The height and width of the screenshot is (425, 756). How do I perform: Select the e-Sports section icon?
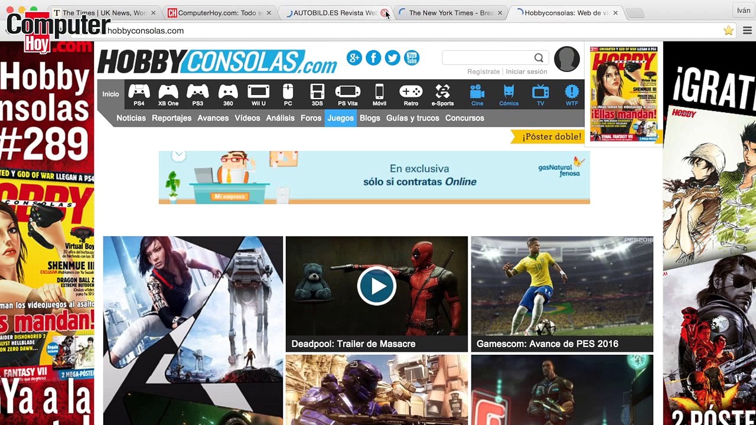pos(442,94)
